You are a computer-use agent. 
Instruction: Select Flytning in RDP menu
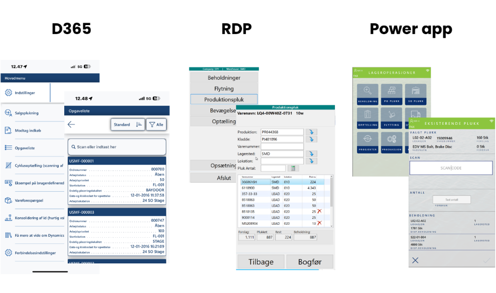[224, 88]
